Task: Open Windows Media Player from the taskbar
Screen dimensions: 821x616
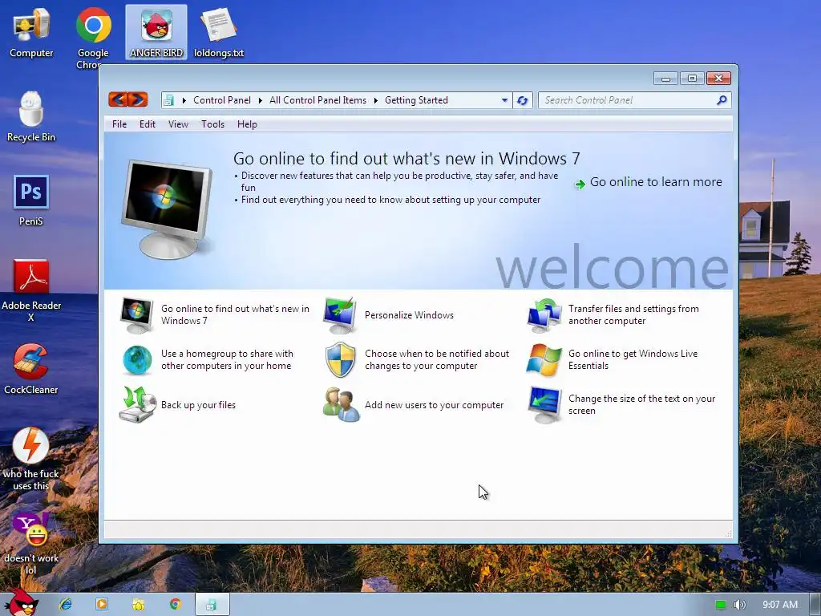Action: tap(102, 604)
